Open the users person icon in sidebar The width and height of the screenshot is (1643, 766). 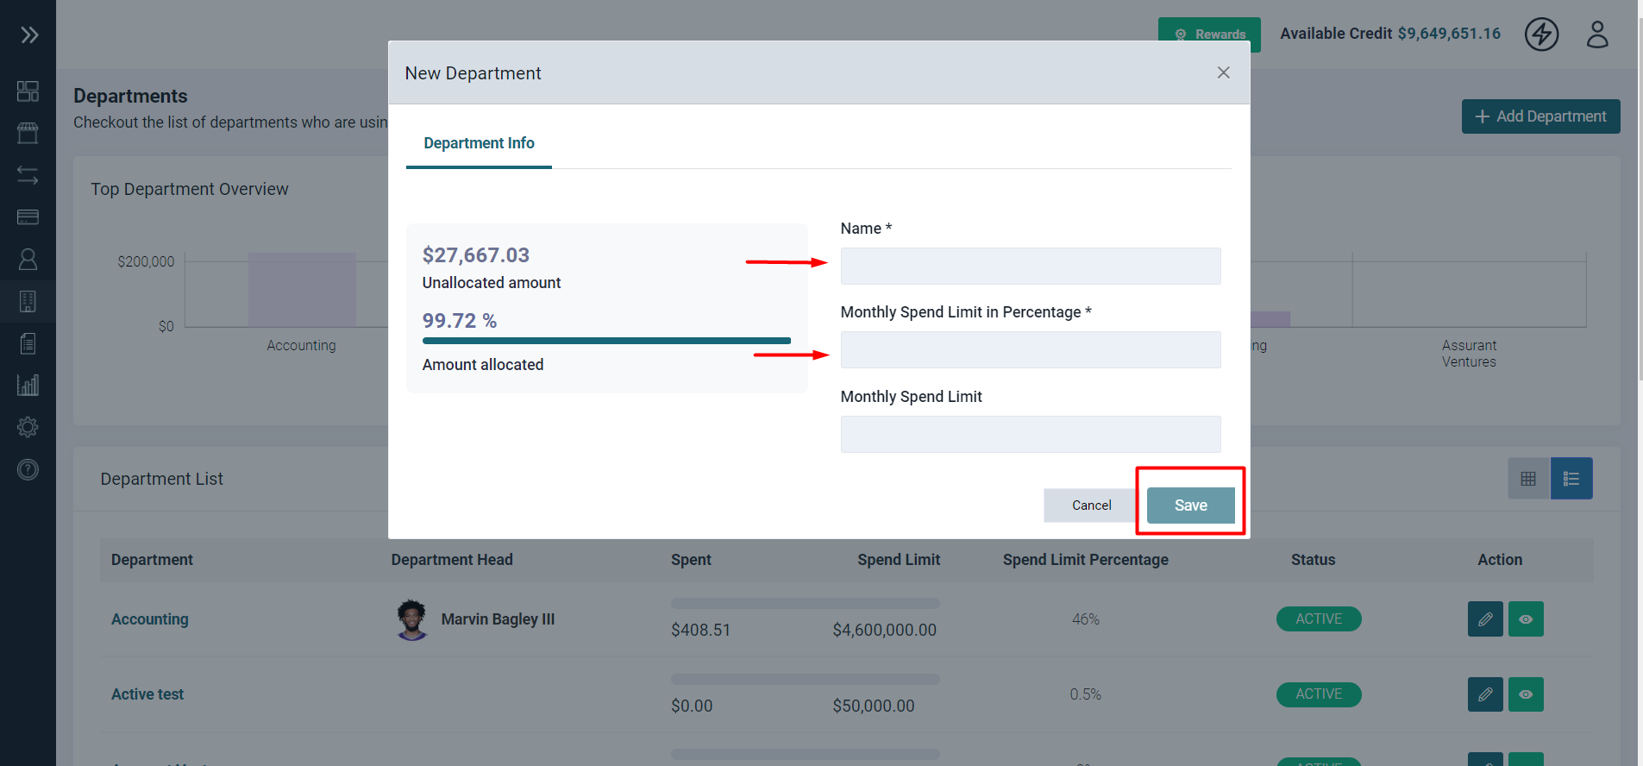pyautogui.click(x=28, y=259)
